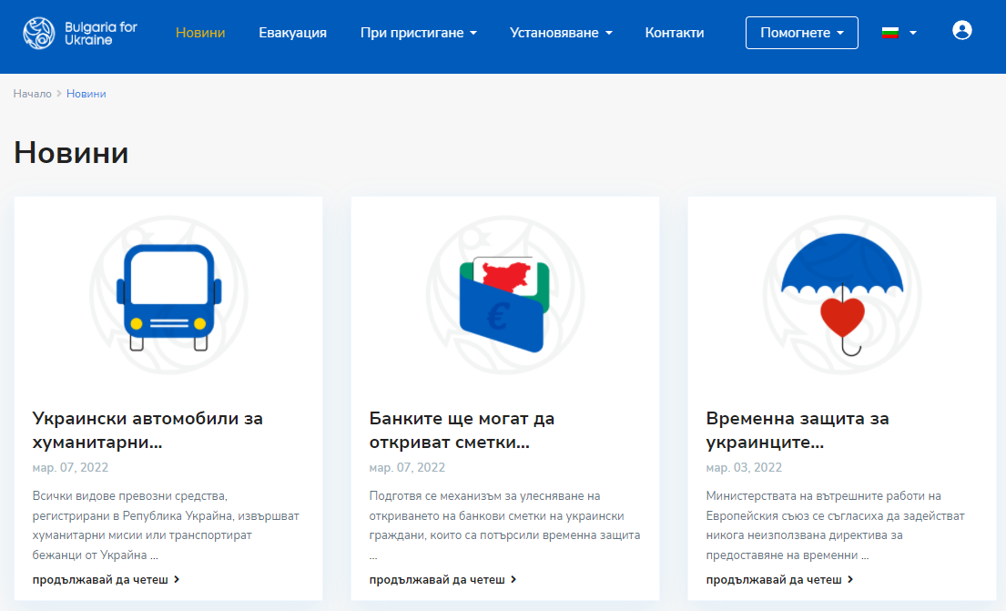Click 'продължавай да четеш' under banks article

tap(437, 578)
